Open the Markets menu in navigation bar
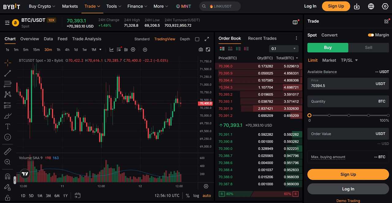Viewport: 392px width, 203px height. point(70,6)
